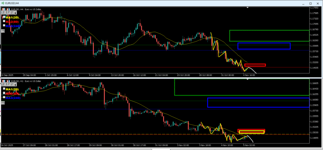
Task: Click the grid icon on H4 chart header
Action: (x=3, y=9)
